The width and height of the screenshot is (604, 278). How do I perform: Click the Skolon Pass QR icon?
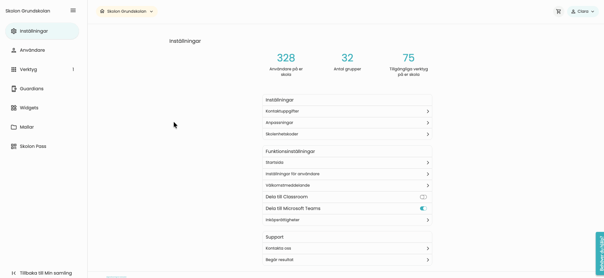pyautogui.click(x=14, y=146)
